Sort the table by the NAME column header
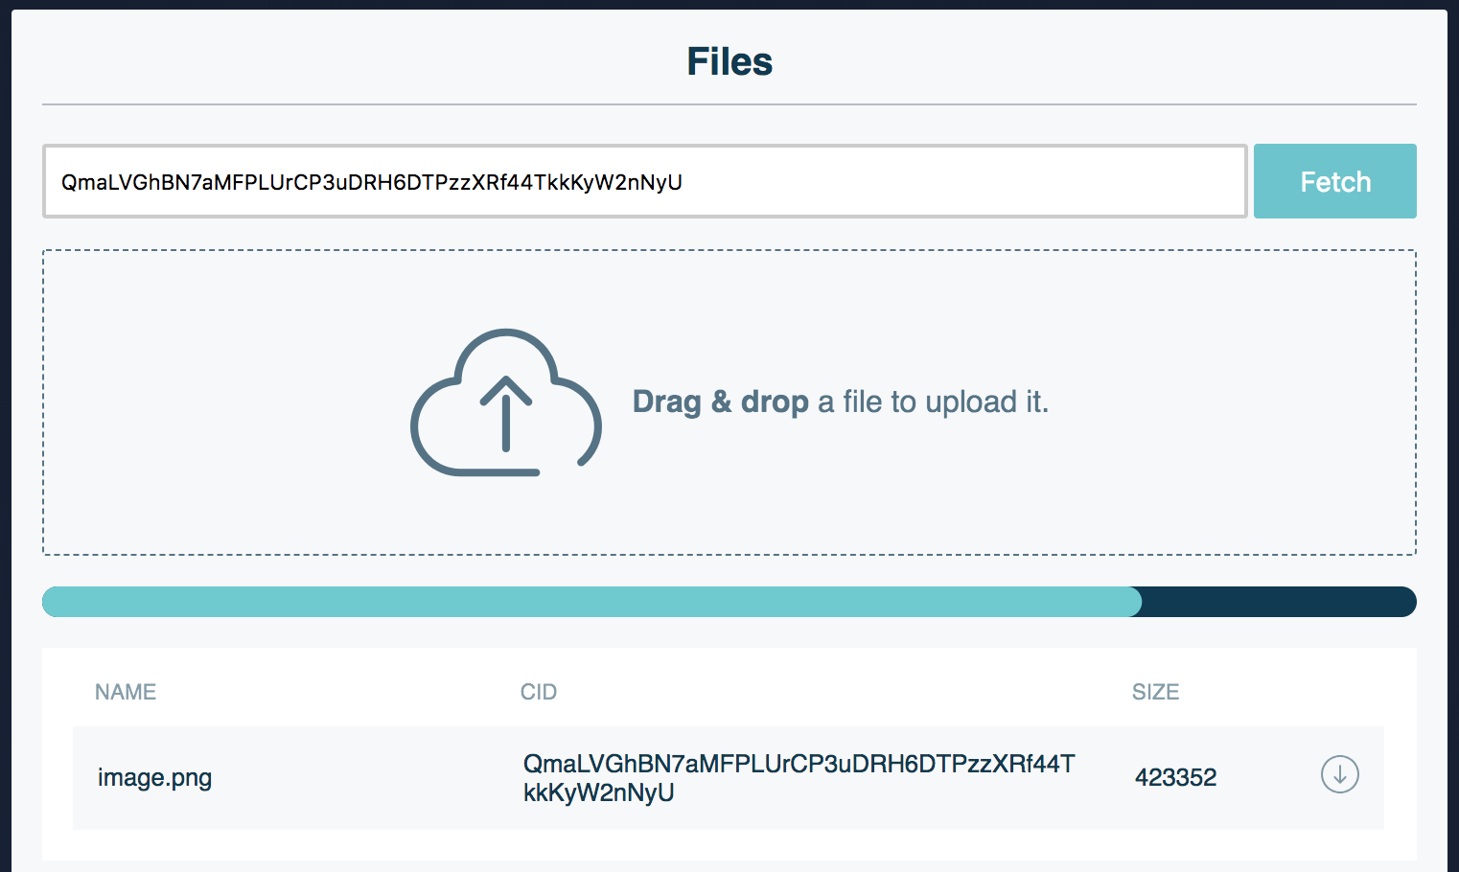Screen dimensions: 1459x872 point(125,691)
